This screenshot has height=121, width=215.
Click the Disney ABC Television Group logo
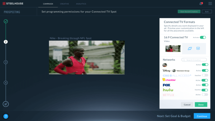coord(176,71)
